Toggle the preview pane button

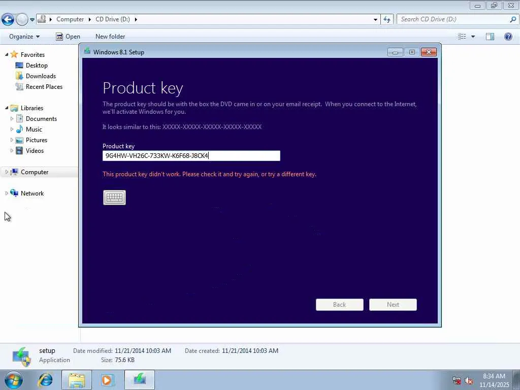click(x=490, y=37)
